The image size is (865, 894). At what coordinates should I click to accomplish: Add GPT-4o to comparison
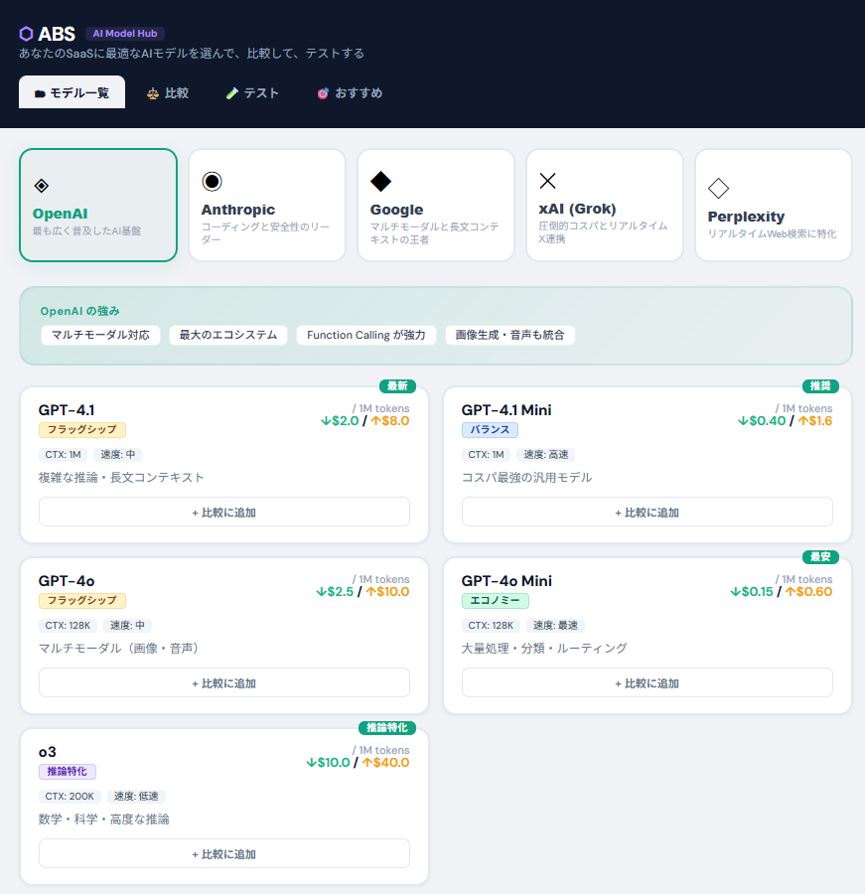(x=224, y=683)
